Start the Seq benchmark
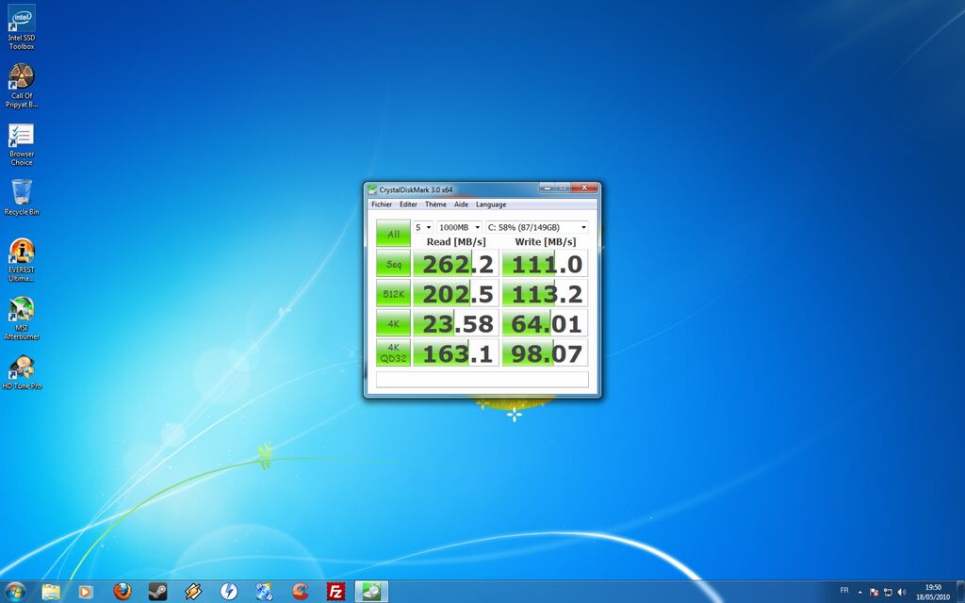Screen dimensions: 965x603 [393, 264]
